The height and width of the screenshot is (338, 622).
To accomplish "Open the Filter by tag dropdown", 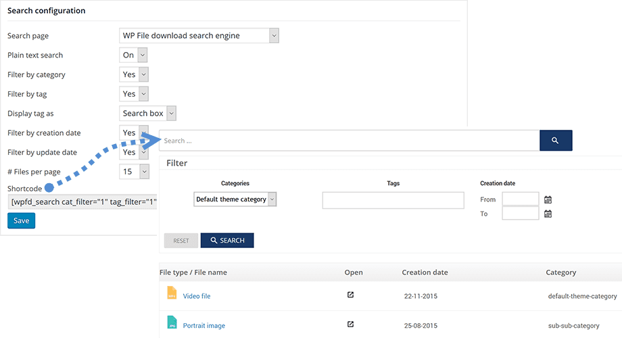I will [134, 93].
